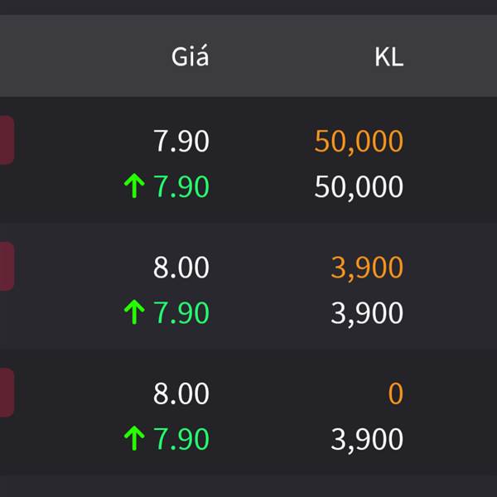Select red status badge of the 50,000 order
497x497 pixels.
pos(7,140)
